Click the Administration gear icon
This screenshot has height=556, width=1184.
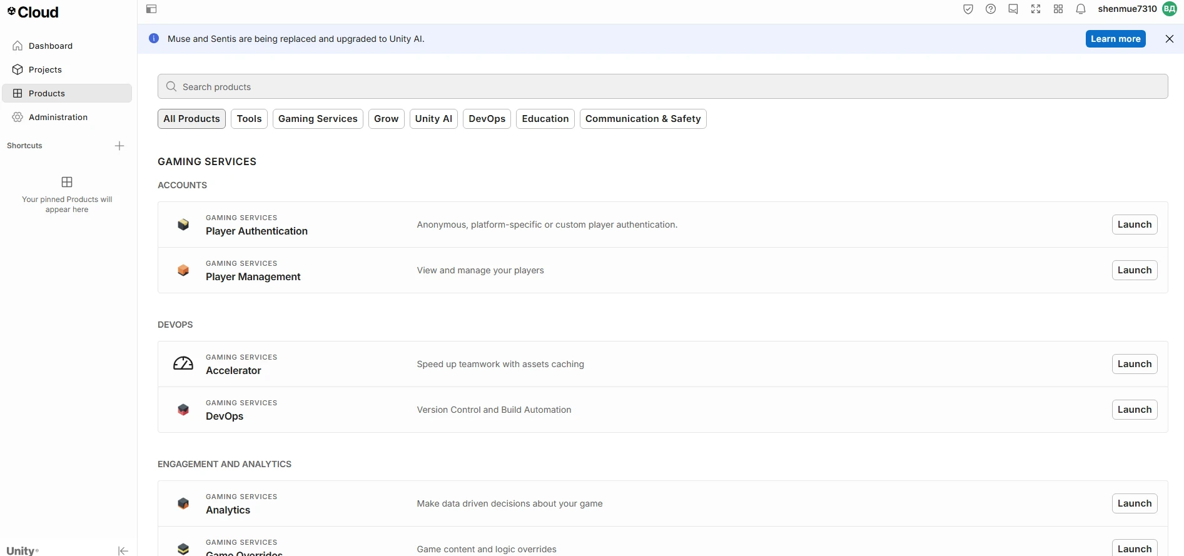18,117
